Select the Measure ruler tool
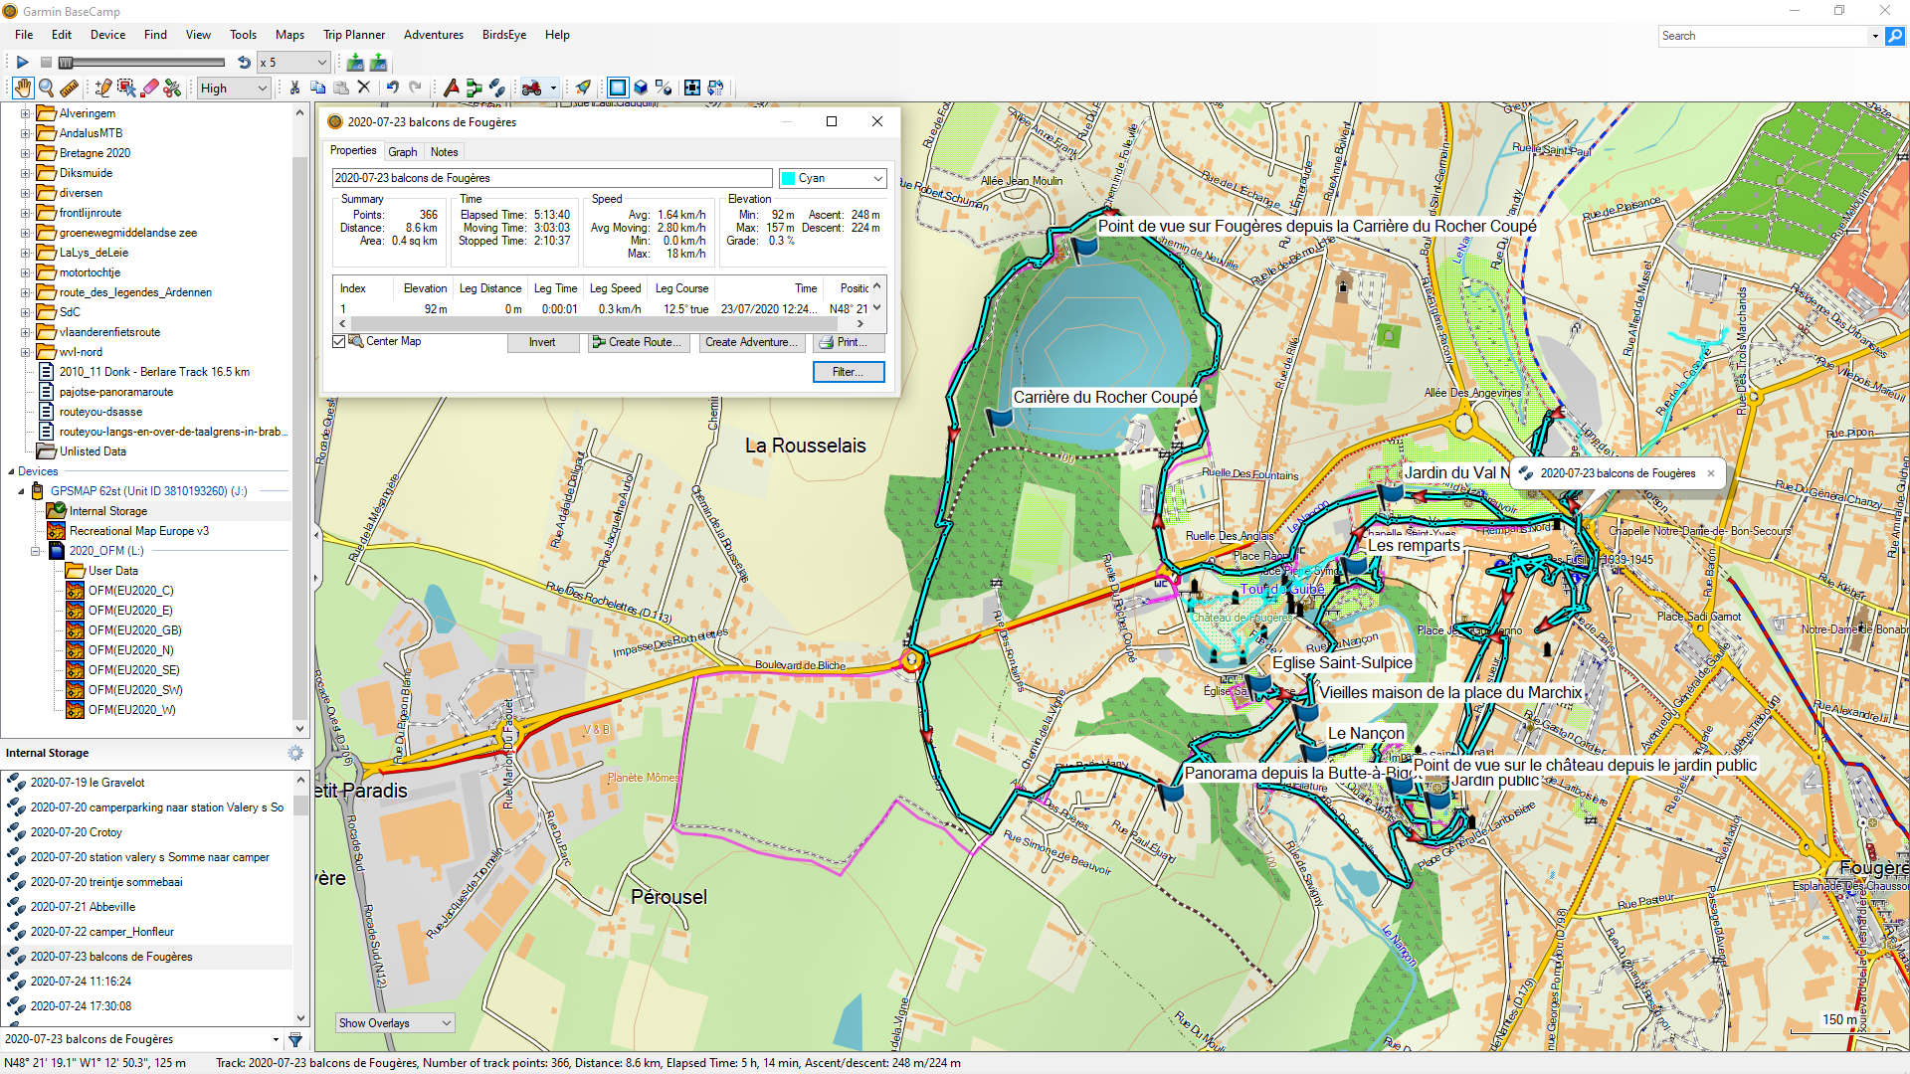 point(70,88)
